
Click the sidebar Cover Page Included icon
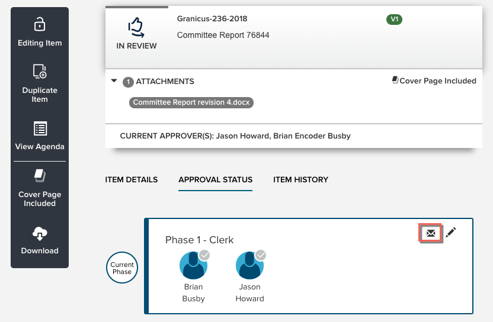(40, 176)
